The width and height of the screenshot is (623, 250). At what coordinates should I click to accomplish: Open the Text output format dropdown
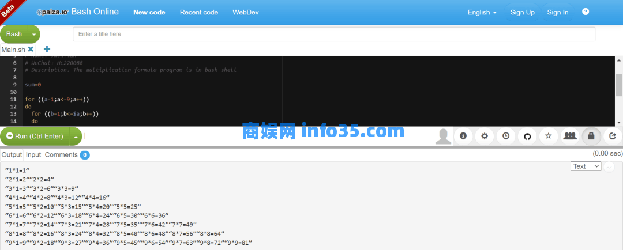pos(586,166)
